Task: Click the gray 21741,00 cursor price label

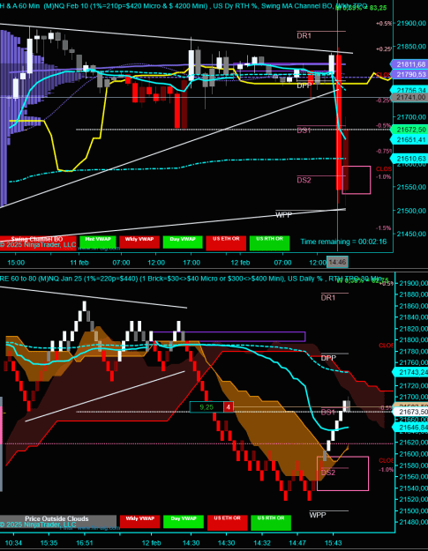Action: click(410, 97)
